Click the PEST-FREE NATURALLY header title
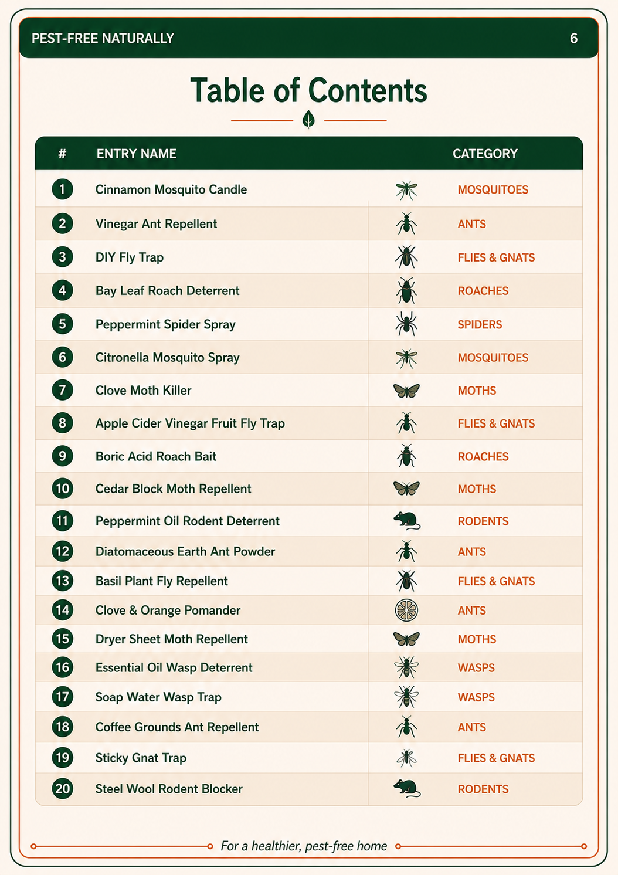This screenshot has width=618, height=875. (x=103, y=39)
